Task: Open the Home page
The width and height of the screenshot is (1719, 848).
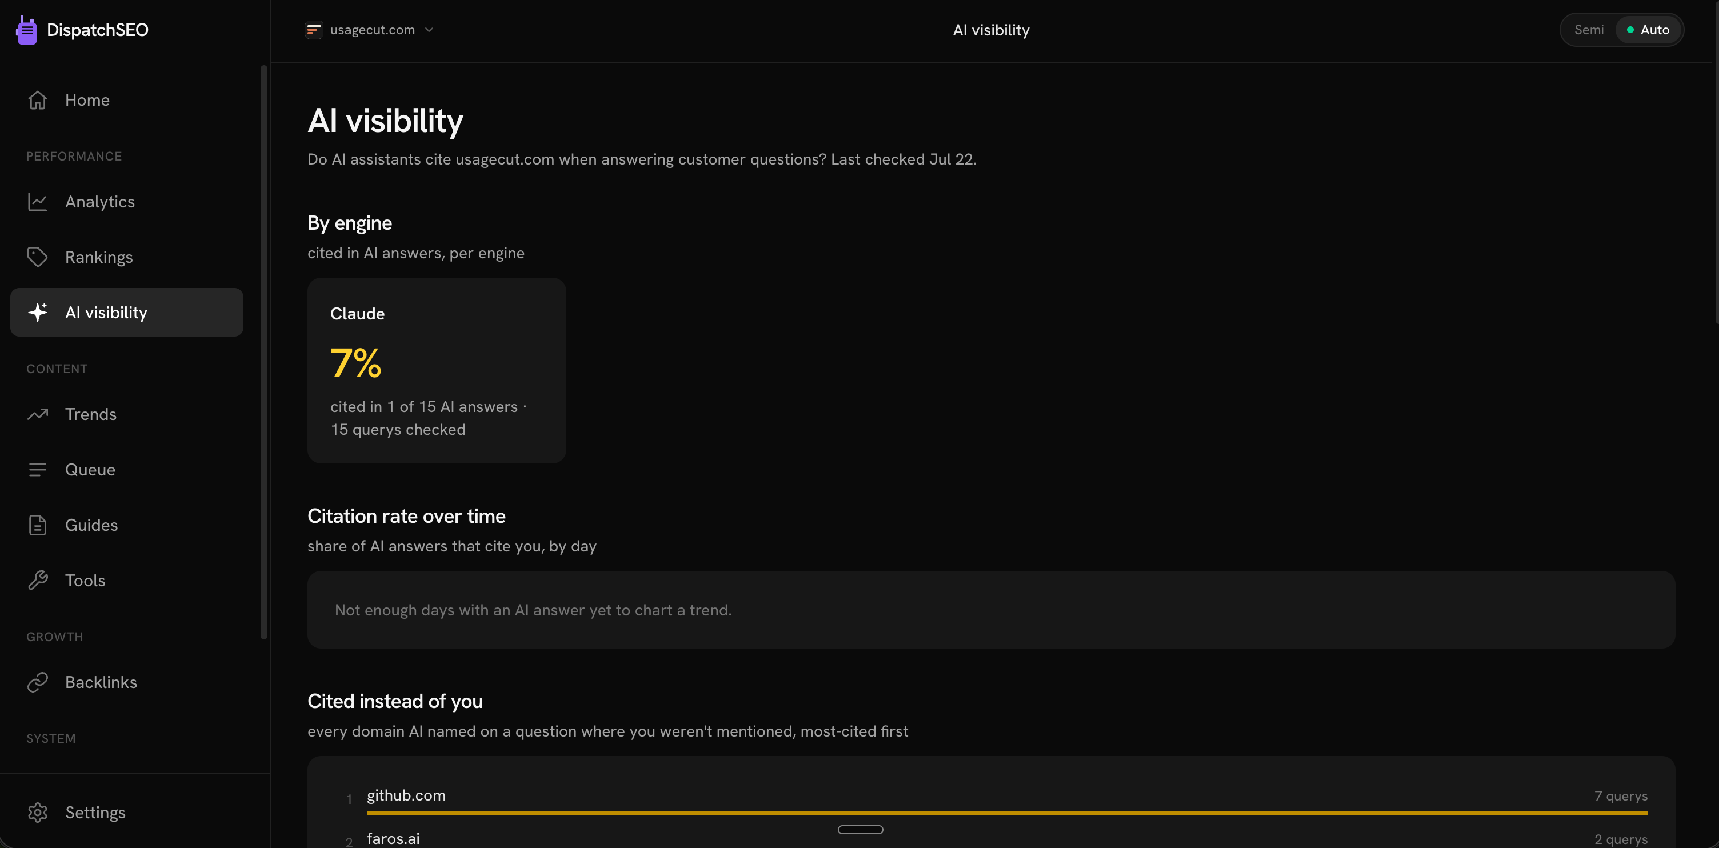Action: (x=127, y=100)
